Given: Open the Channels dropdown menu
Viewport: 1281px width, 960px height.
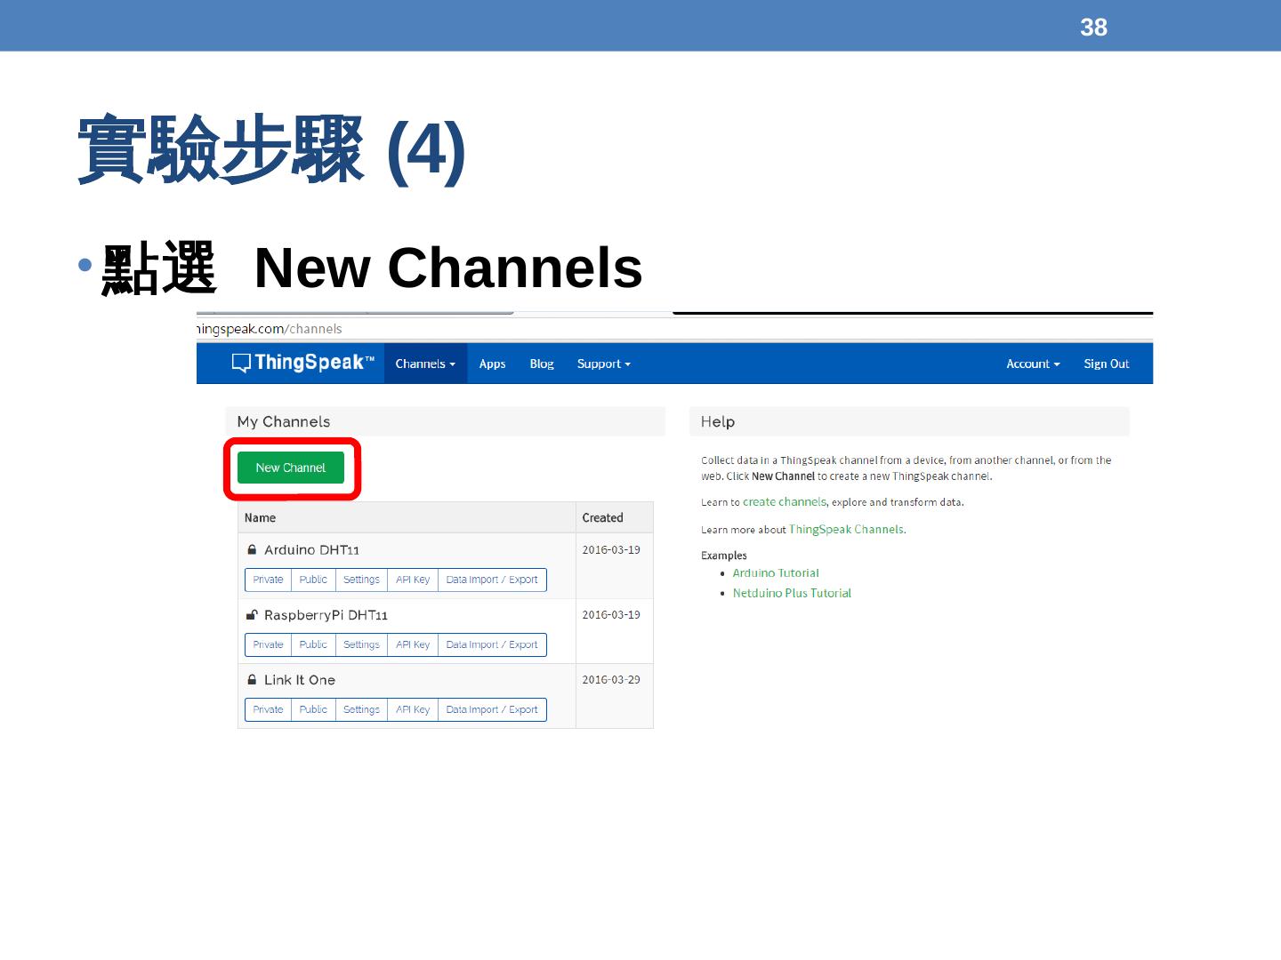Looking at the screenshot, I should [425, 364].
